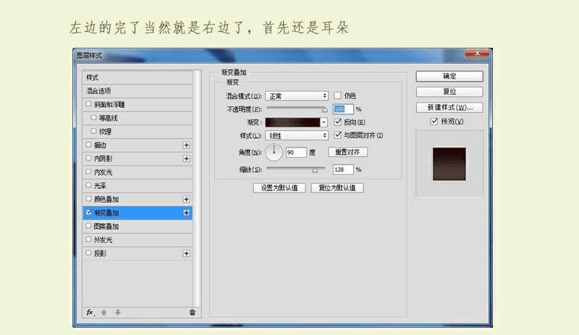Enable the 等高线 checkbox

(x=94, y=118)
